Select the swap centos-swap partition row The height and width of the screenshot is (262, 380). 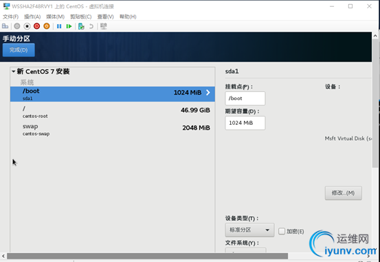click(113, 130)
